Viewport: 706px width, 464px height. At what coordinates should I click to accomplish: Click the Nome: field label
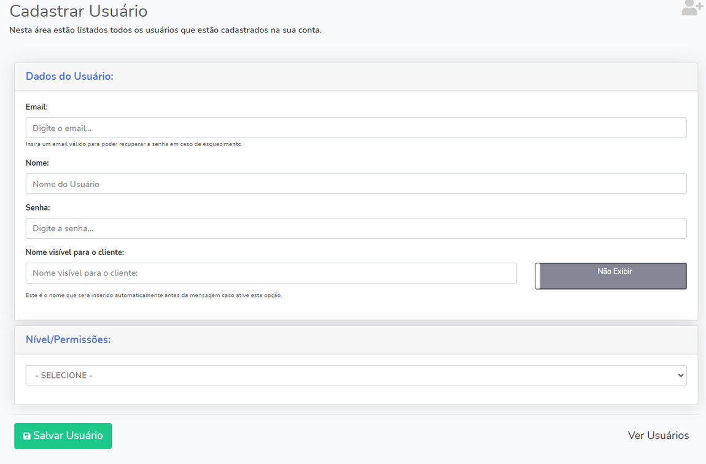tap(37, 163)
